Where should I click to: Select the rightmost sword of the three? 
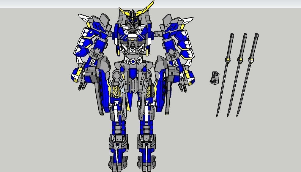pyautogui.click(x=248, y=75)
